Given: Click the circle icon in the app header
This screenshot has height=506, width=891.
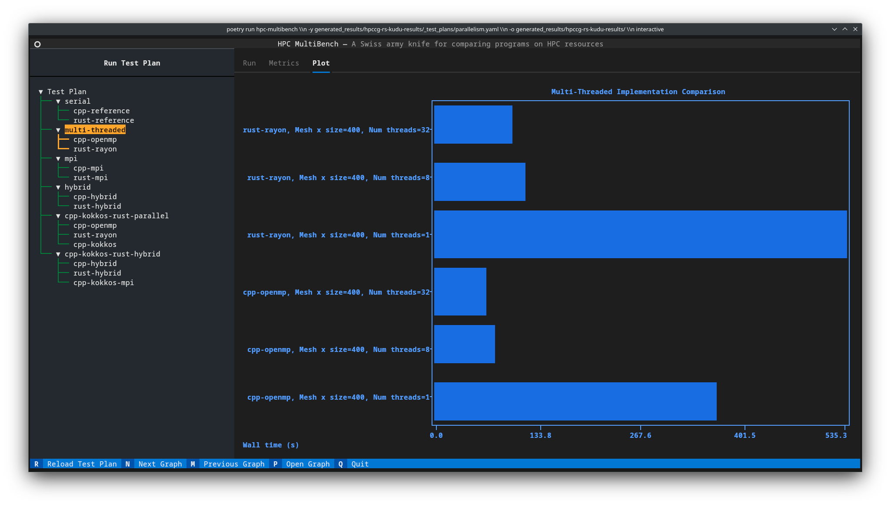Looking at the screenshot, I should click(37, 44).
